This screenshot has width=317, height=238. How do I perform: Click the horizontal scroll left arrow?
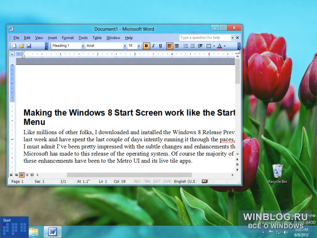tap(37, 175)
